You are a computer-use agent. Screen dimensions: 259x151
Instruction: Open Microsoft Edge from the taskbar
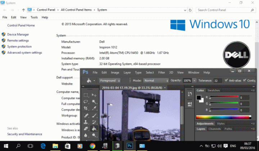[43, 146]
